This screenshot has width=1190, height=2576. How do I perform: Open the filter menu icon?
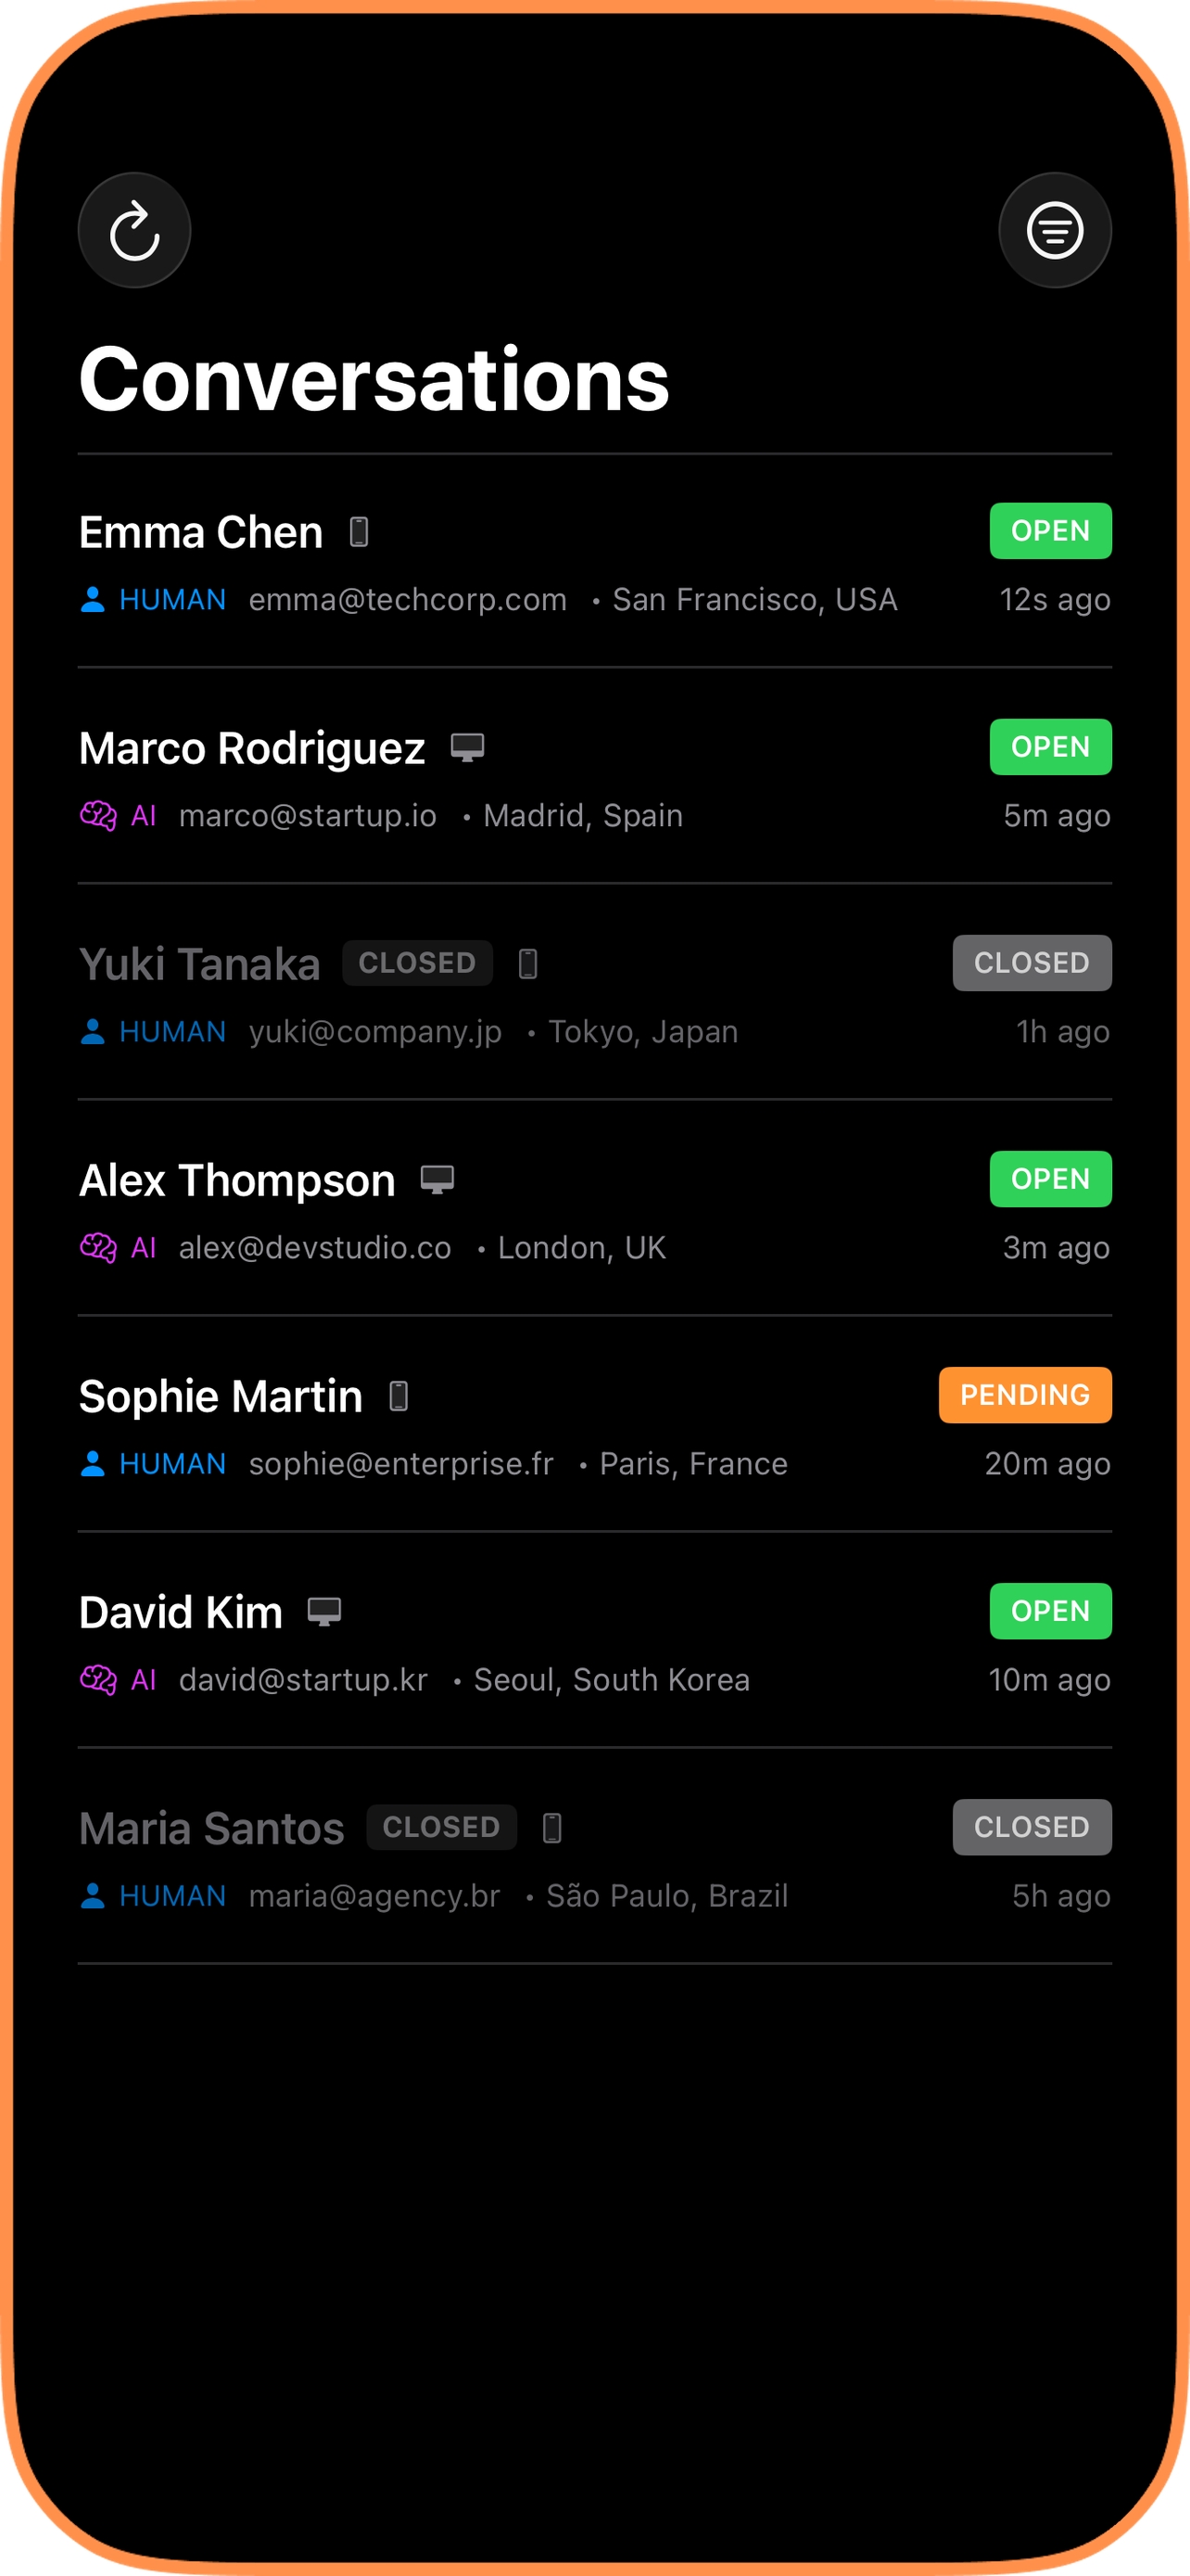1054,231
